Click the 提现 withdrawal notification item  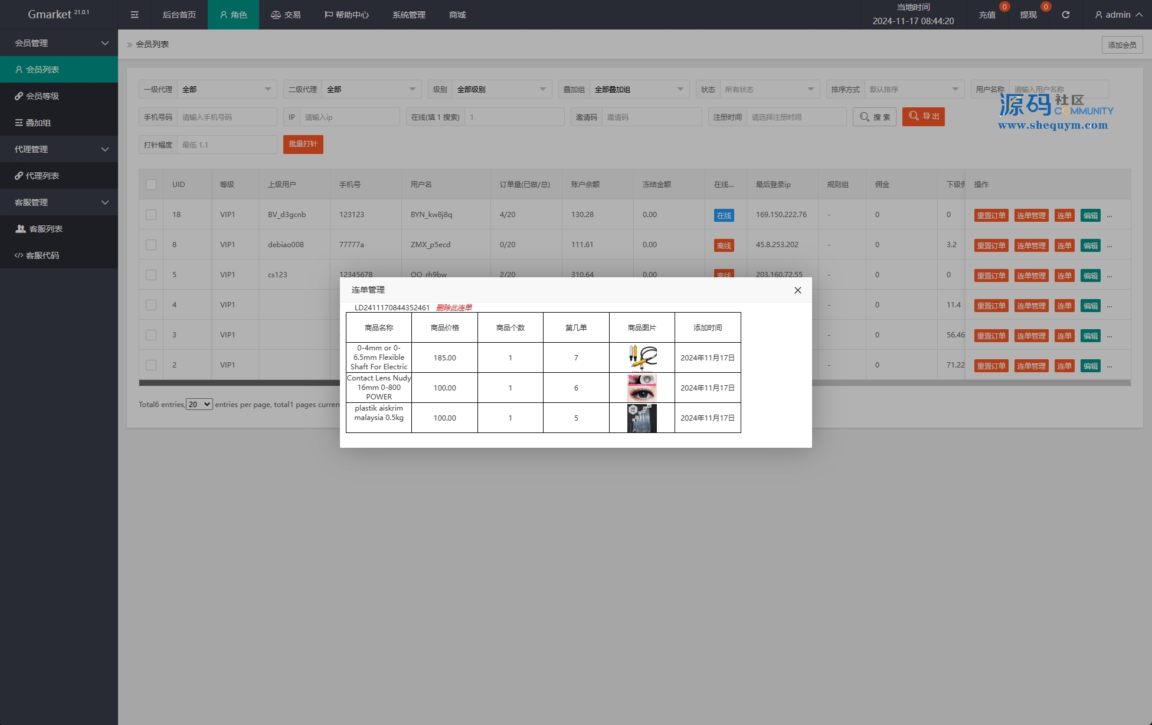pos(1029,15)
